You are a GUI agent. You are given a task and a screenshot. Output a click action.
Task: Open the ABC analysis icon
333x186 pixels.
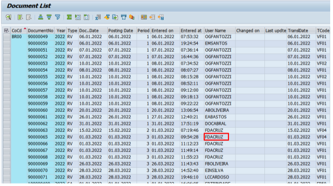pos(132,17)
